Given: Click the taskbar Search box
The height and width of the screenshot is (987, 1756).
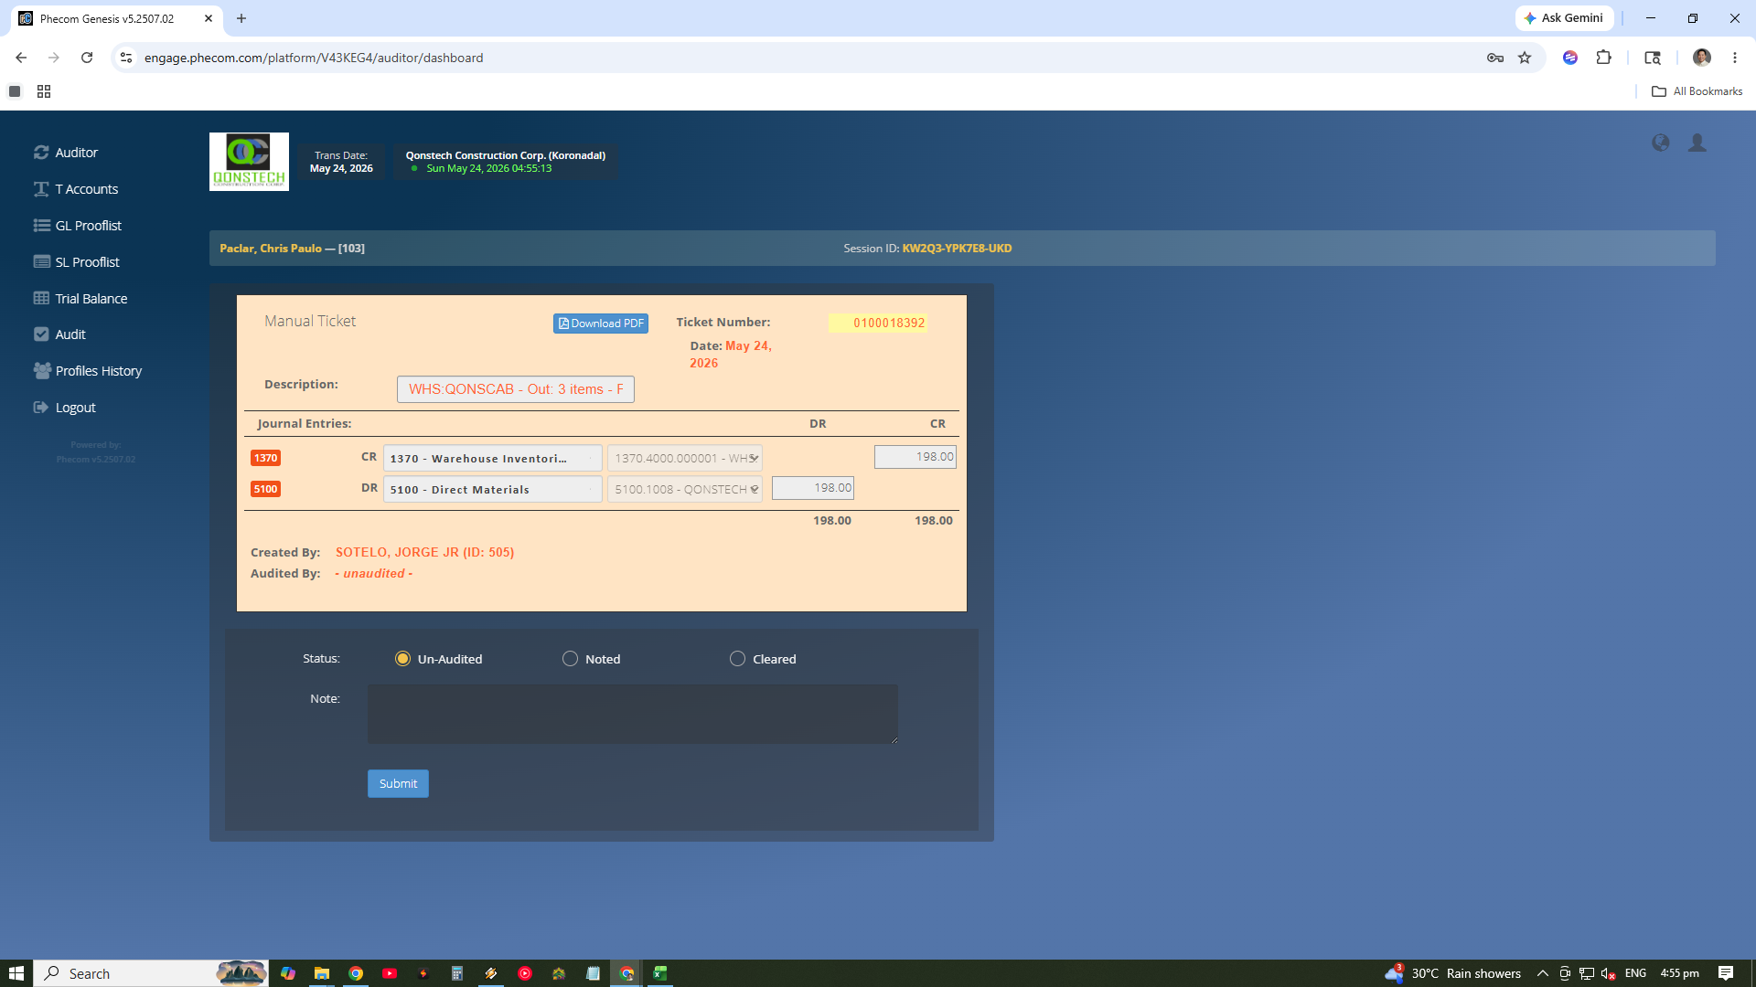Looking at the screenshot, I should pos(151,973).
